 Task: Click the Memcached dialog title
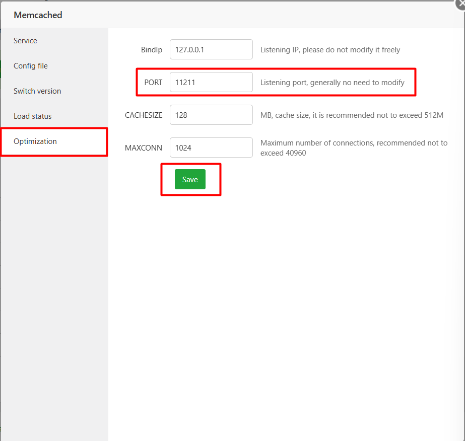(38, 15)
